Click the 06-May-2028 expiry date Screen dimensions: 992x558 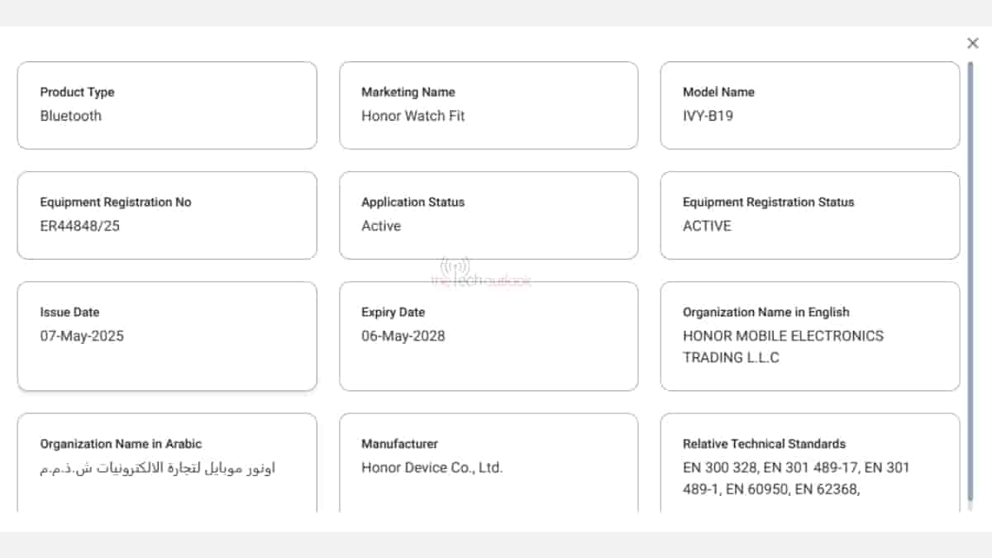click(x=403, y=336)
